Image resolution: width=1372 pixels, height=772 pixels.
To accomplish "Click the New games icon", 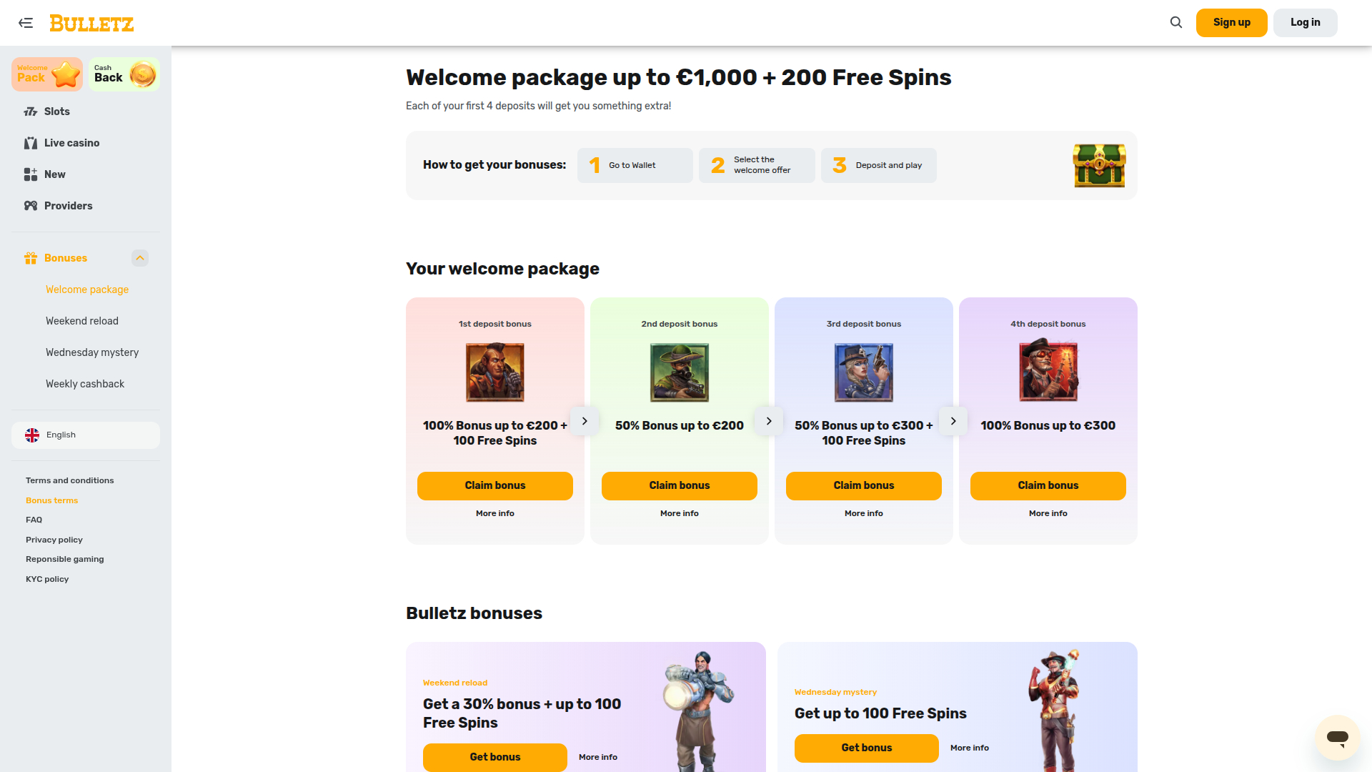I will pyautogui.click(x=31, y=174).
